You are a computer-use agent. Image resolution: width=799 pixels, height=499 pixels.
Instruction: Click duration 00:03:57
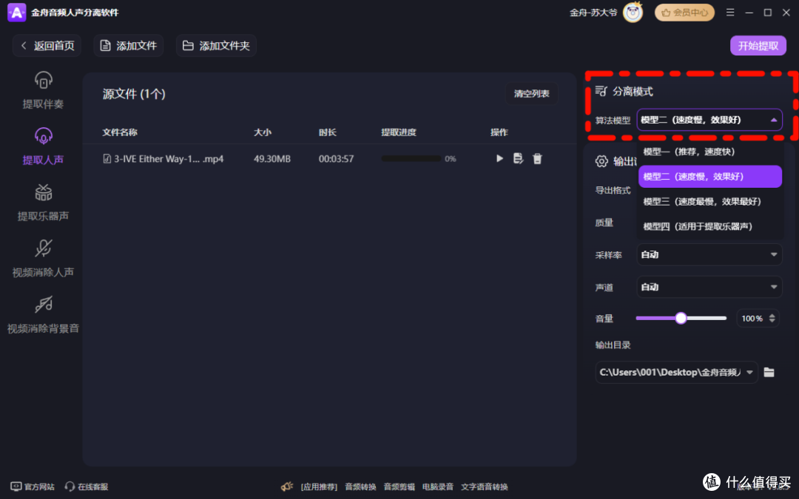[336, 159]
